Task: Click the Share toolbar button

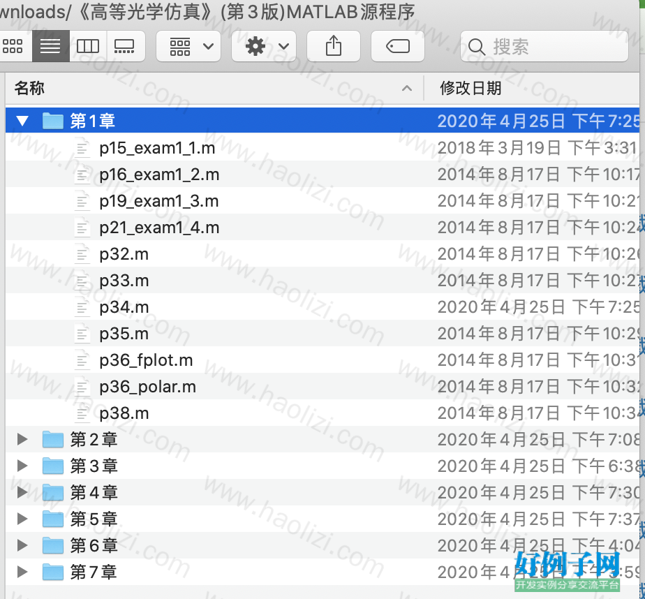Action: pos(334,46)
